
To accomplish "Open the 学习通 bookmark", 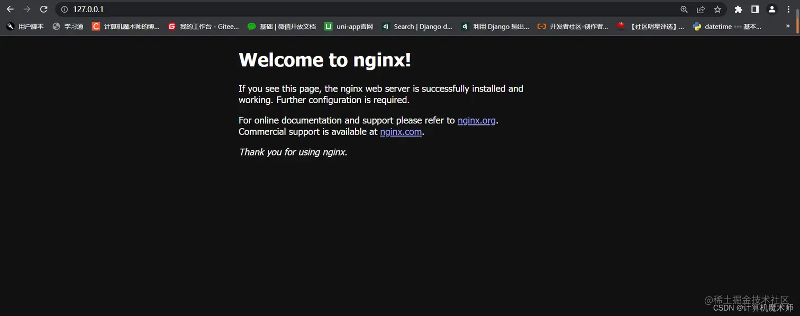I will [68, 26].
